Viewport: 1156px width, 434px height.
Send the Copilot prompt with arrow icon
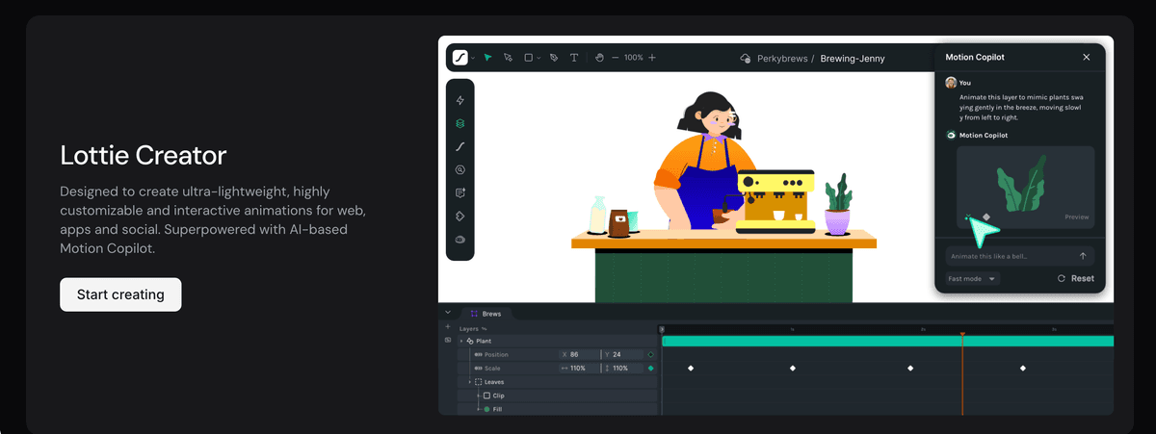click(x=1083, y=256)
